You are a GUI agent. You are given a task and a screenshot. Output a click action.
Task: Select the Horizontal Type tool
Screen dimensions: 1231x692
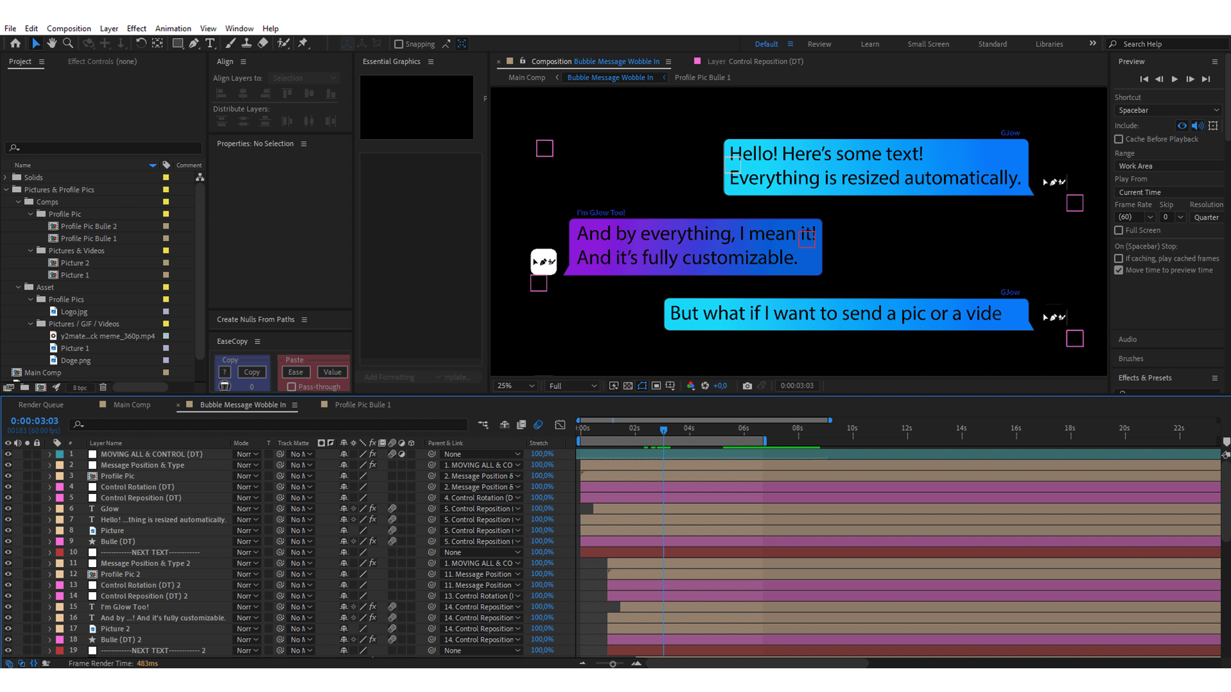pos(210,44)
